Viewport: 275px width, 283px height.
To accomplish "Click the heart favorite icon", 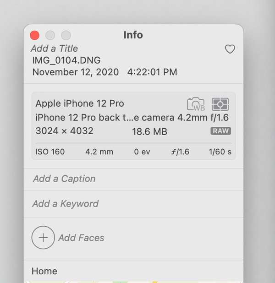I will 230,49.
